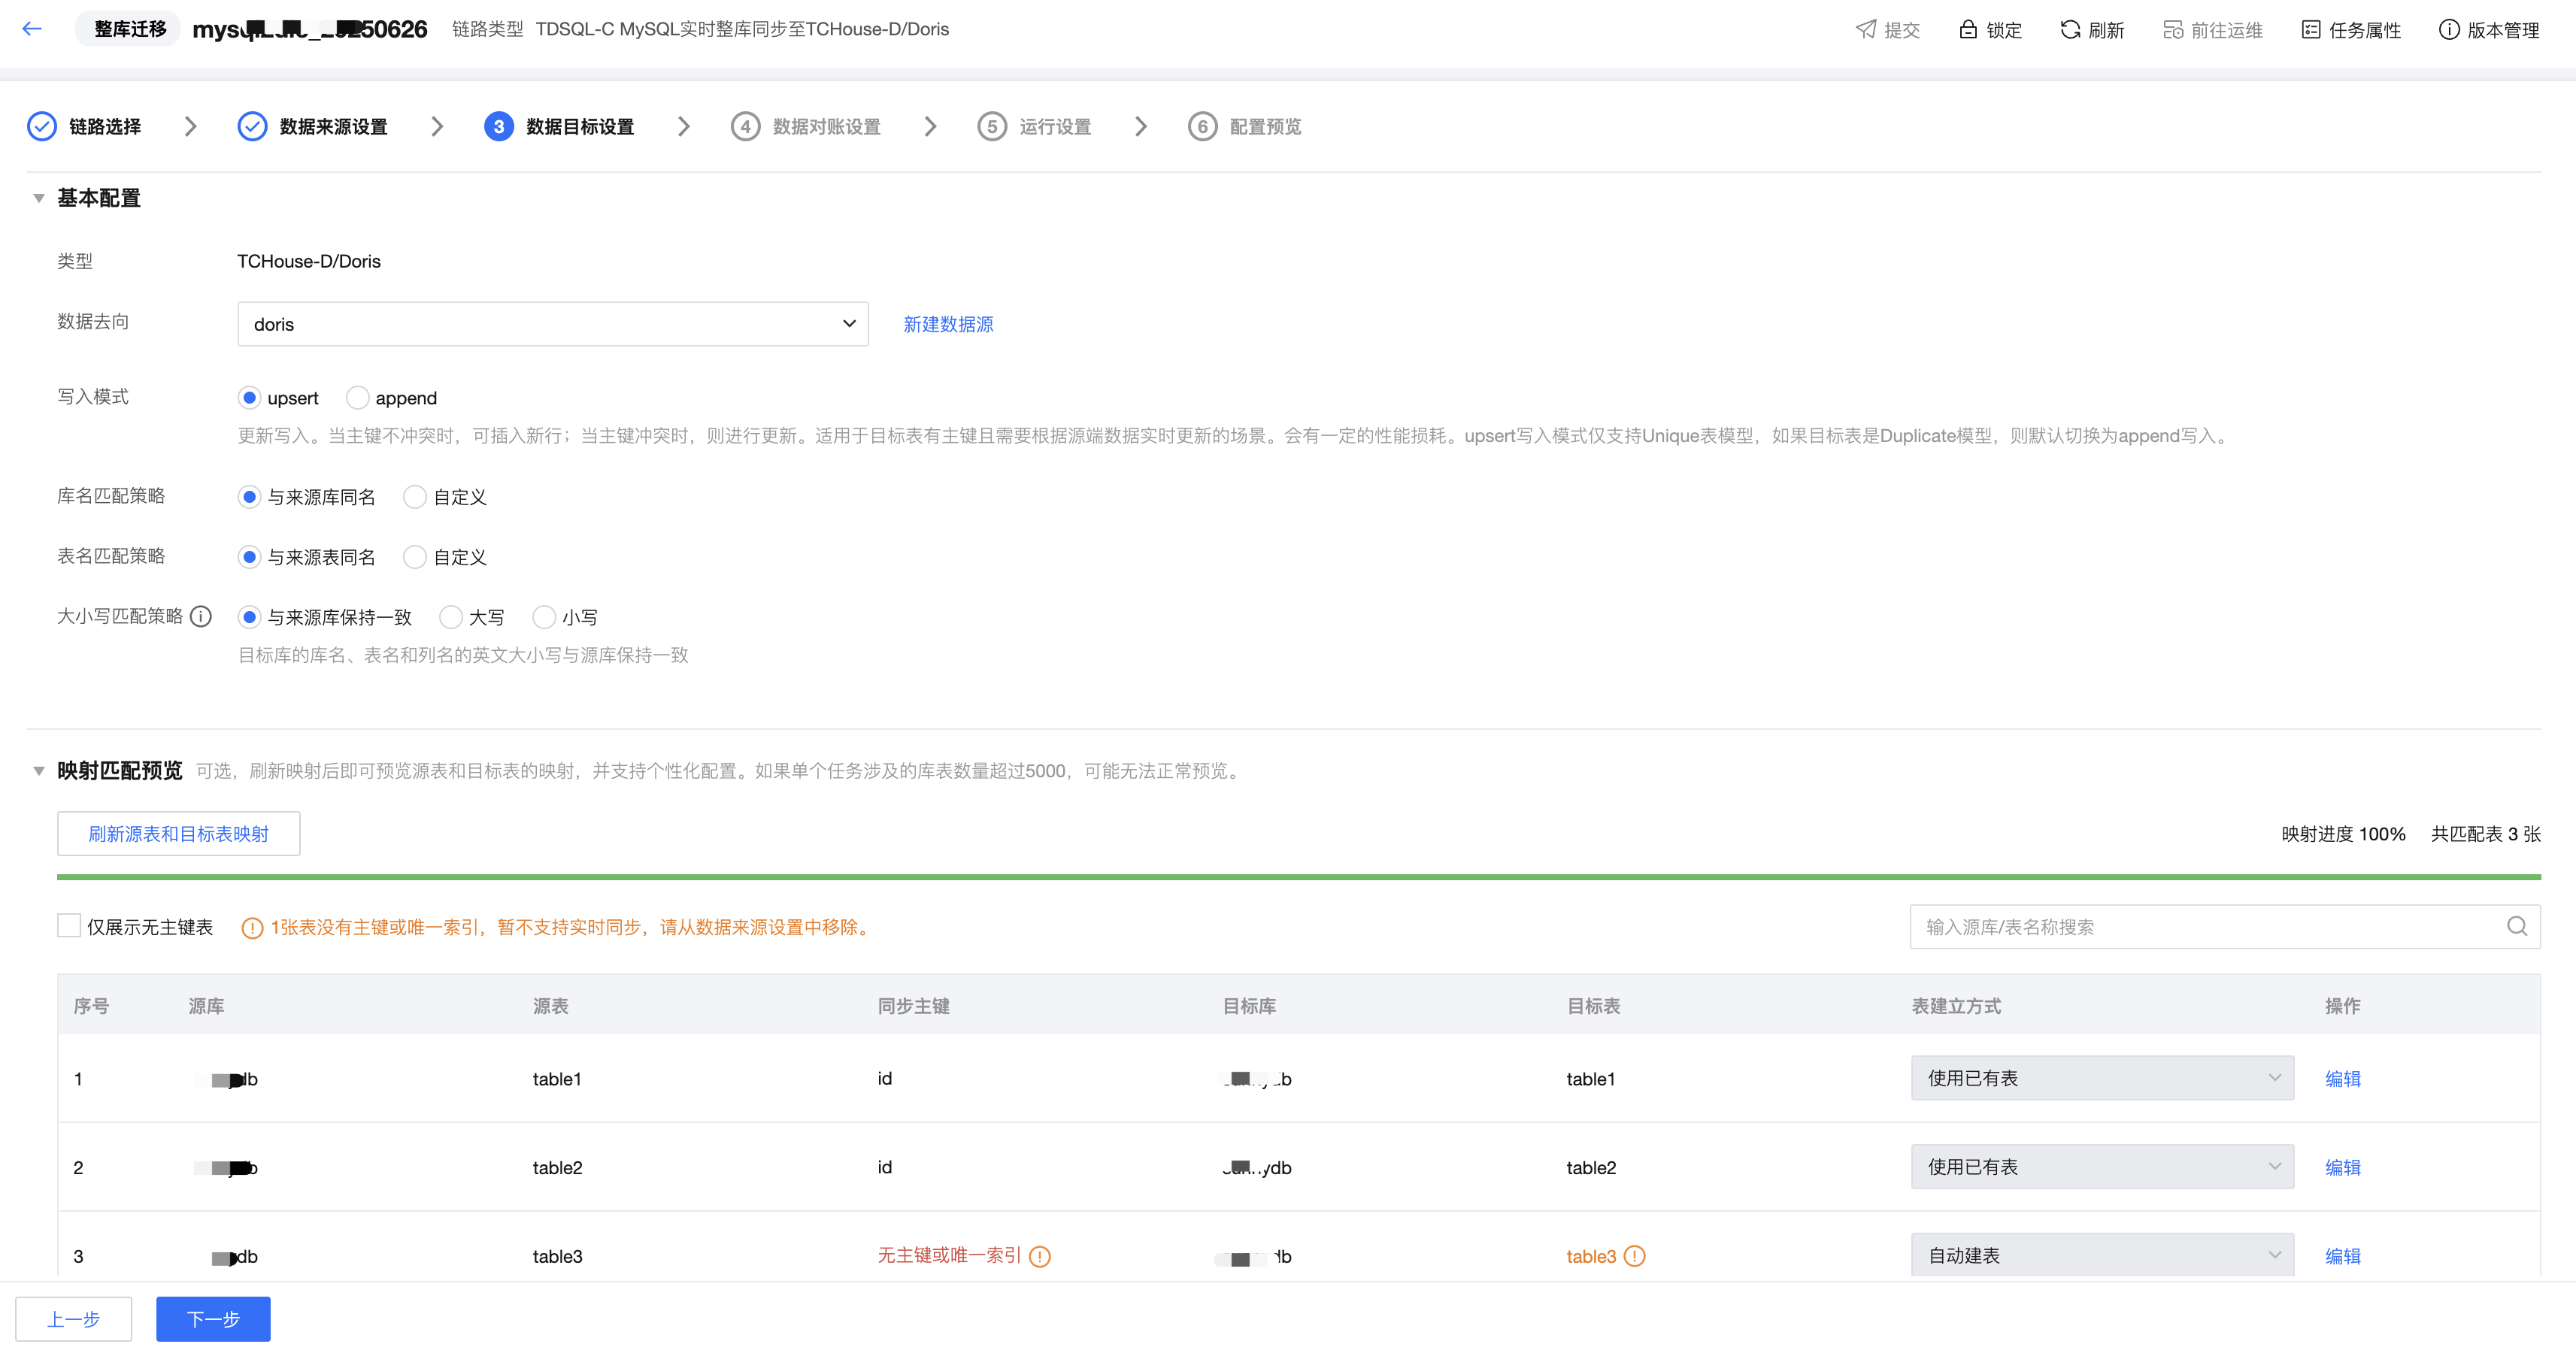Click the 锁定 lock icon
The width and height of the screenshot is (2576, 1347).
(x=1967, y=29)
